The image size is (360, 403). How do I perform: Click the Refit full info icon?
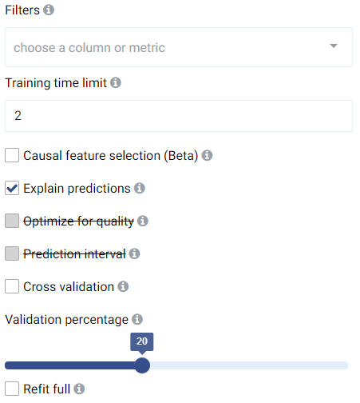pyautogui.click(x=79, y=389)
